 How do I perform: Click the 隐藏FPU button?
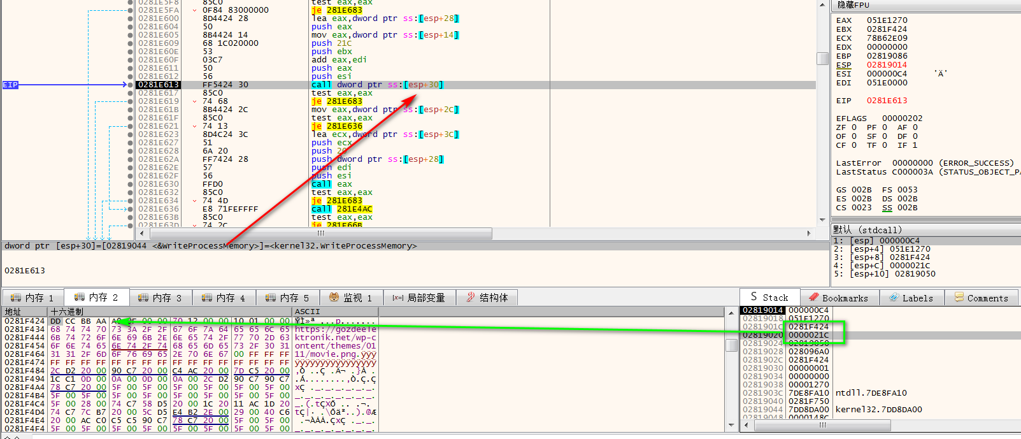[x=853, y=5]
